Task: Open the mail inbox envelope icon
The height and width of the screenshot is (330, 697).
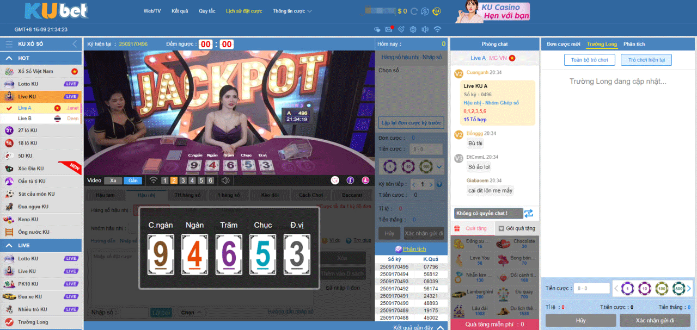Action: (x=389, y=29)
